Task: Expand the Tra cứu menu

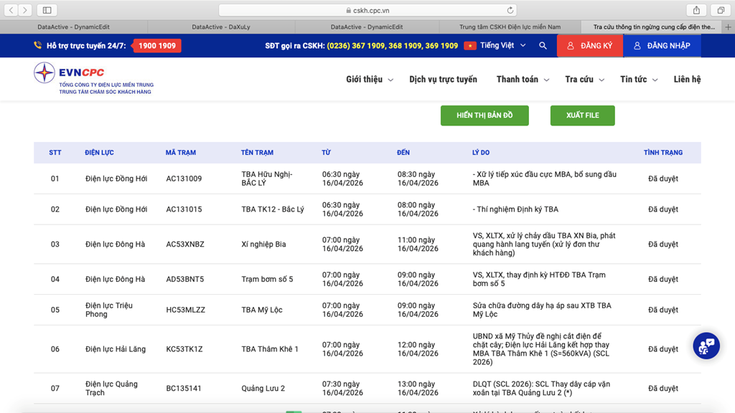Action: point(584,80)
